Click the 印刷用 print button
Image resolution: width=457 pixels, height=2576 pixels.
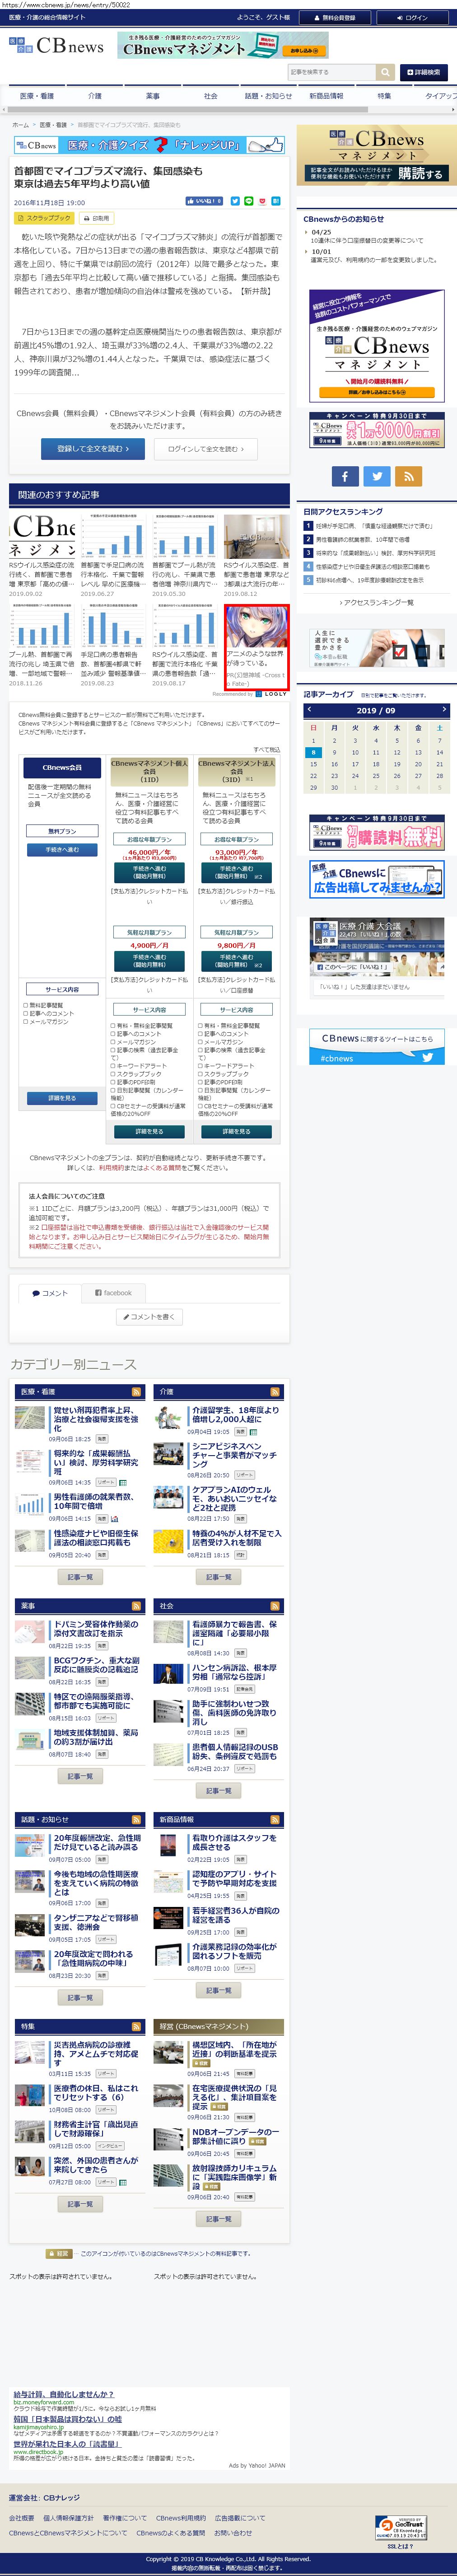pos(97,218)
